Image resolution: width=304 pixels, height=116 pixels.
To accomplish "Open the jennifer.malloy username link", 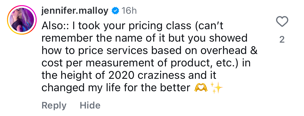I will (x=75, y=11).
